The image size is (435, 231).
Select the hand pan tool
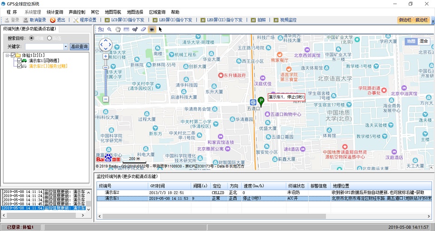pos(118,29)
